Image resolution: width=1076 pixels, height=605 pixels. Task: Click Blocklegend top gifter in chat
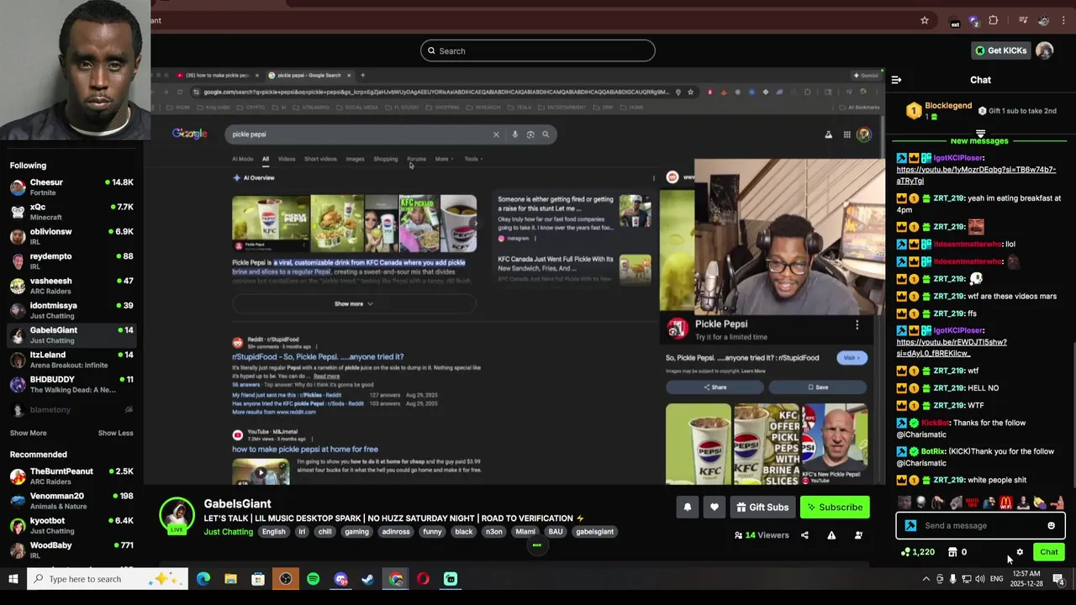pos(948,106)
